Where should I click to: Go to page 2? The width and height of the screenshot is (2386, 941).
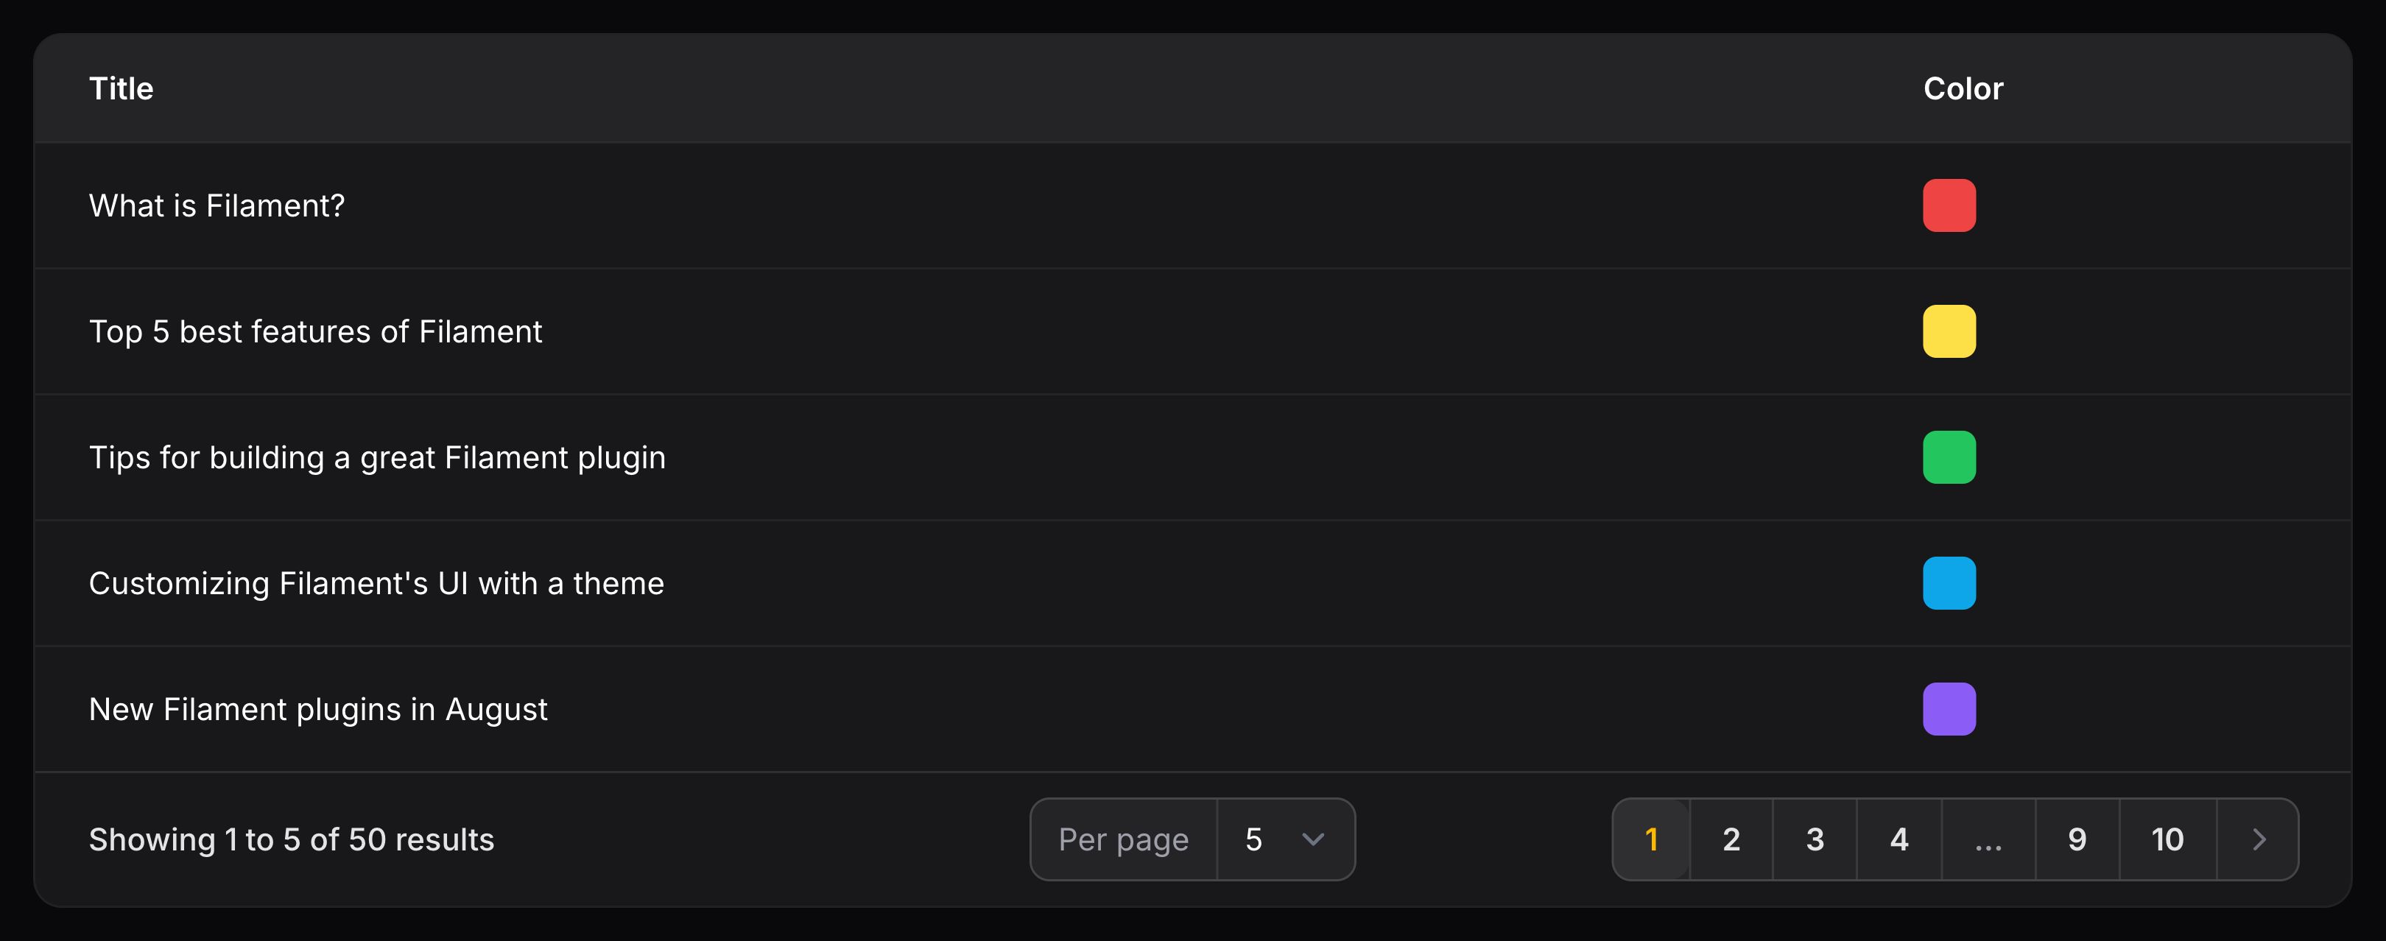coord(1731,839)
